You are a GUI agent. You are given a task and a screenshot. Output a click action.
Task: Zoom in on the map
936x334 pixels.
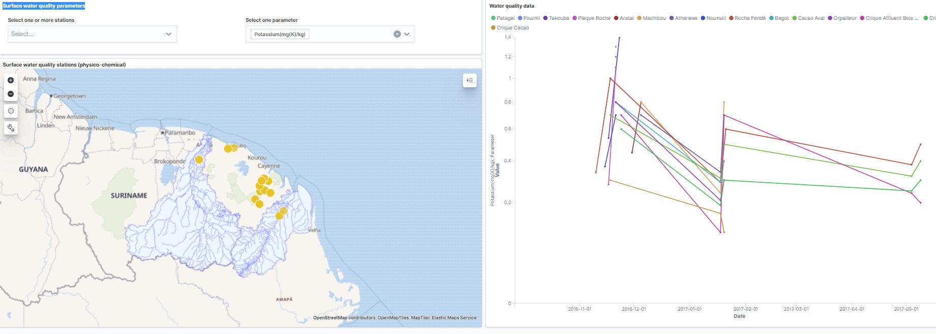tap(11, 80)
